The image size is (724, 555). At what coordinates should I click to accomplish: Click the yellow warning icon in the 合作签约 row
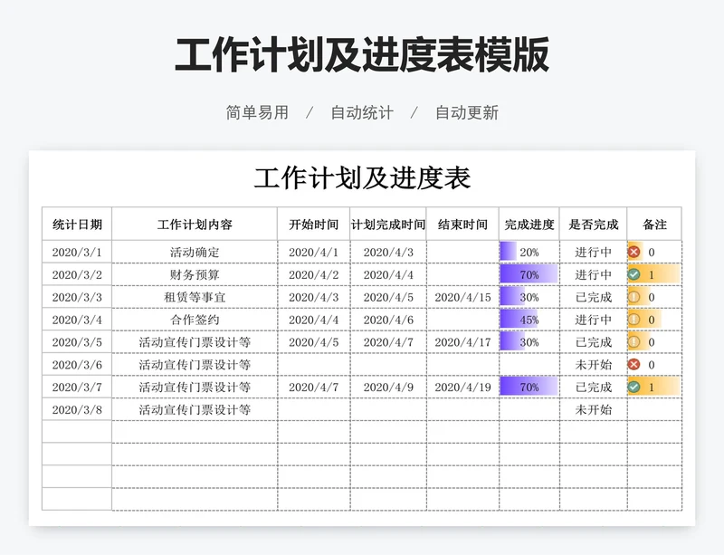(634, 320)
